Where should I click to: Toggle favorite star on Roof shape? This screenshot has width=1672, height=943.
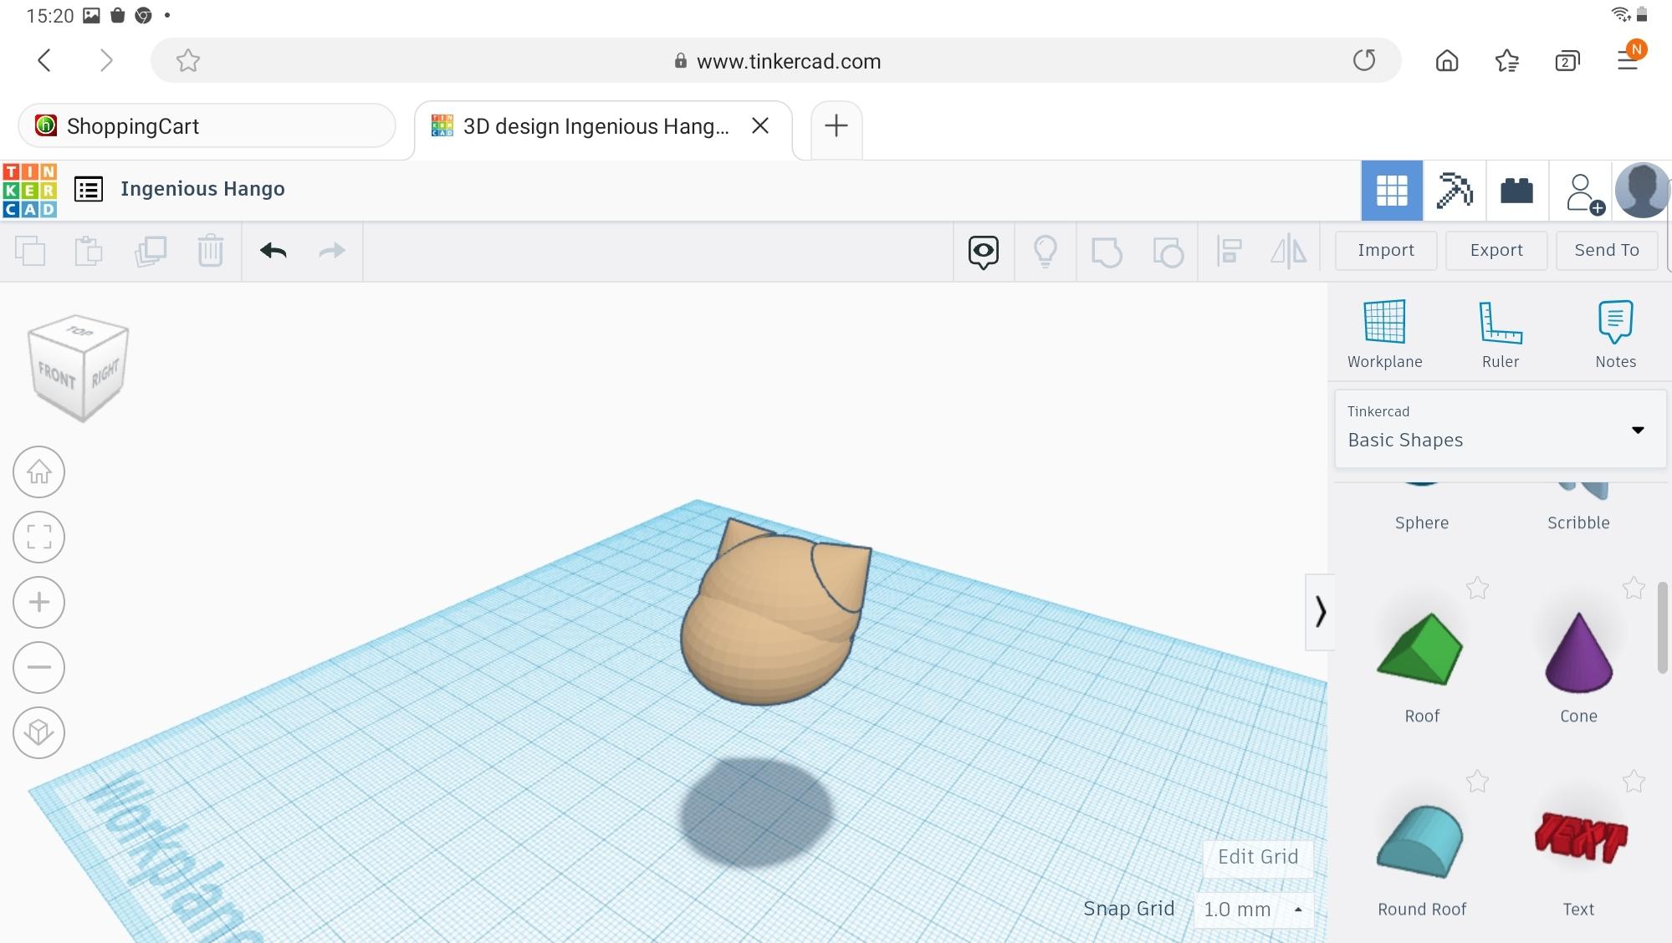pos(1477,589)
